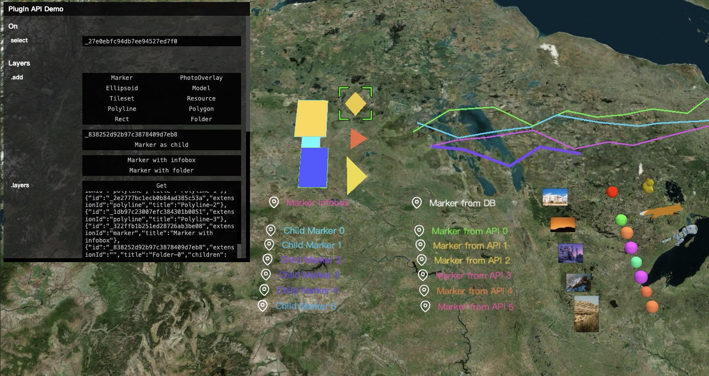Select the Marker infobox pin icon

pyautogui.click(x=274, y=202)
